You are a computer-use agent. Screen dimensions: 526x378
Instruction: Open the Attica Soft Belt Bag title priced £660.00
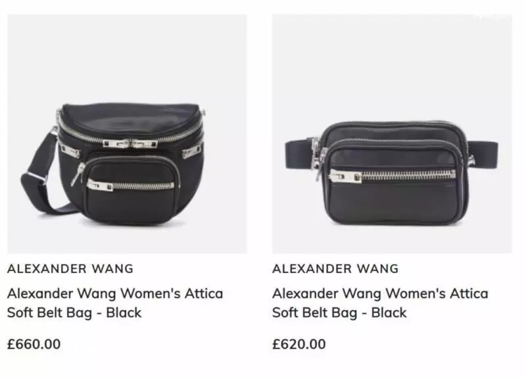tap(115, 303)
